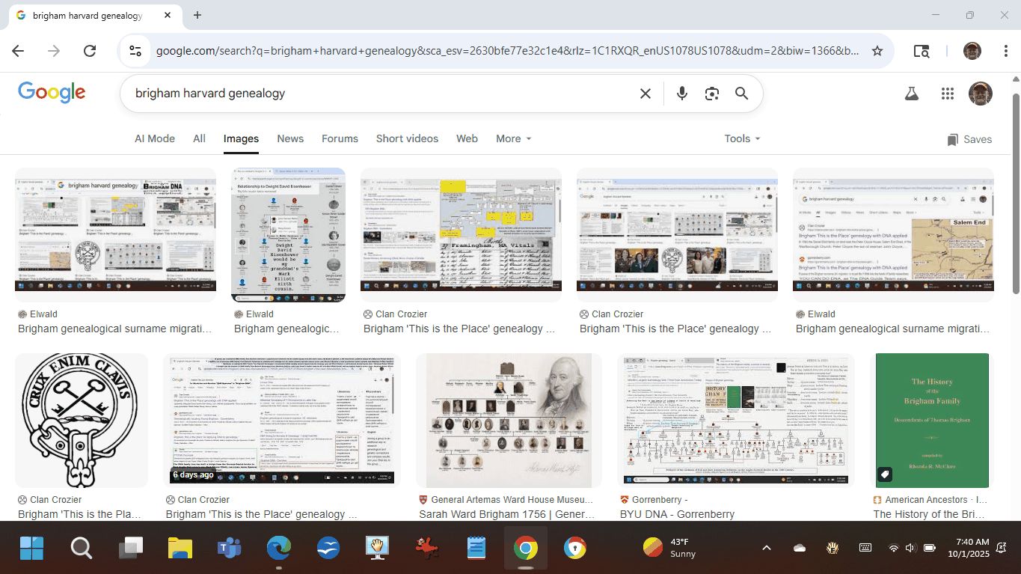Open Sarah Ward Brigham 1756 result link
The width and height of the screenshot is (1021, 574).
[x=506, y=514]
